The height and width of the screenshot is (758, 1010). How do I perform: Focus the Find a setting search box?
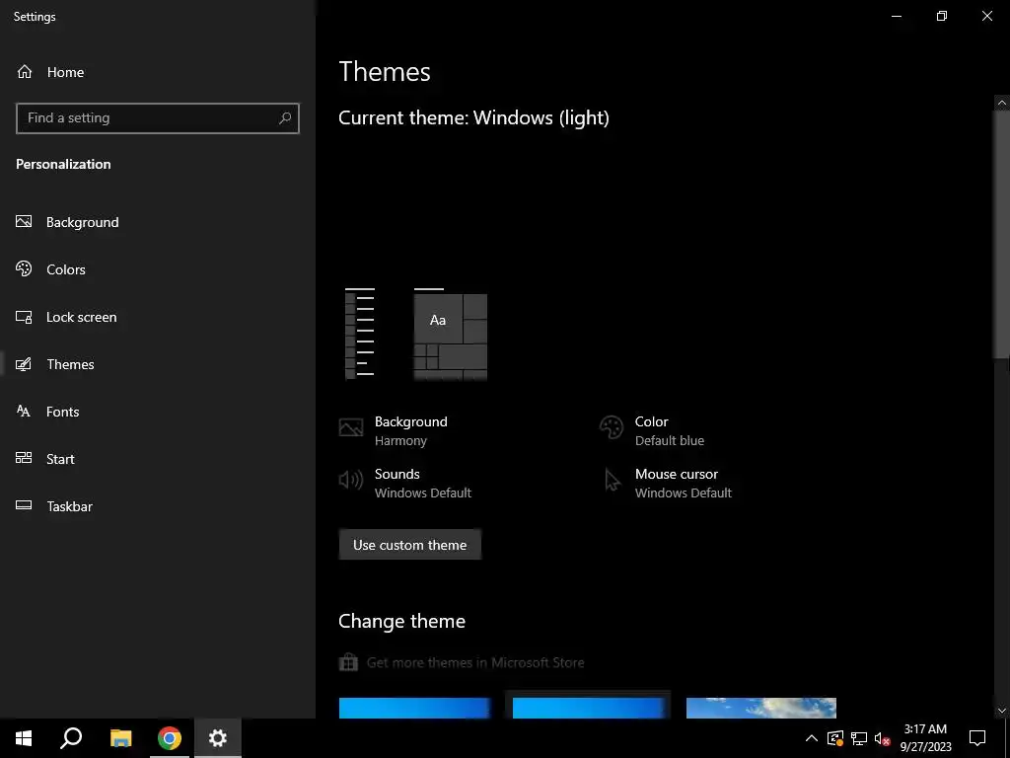click(158, 118)
